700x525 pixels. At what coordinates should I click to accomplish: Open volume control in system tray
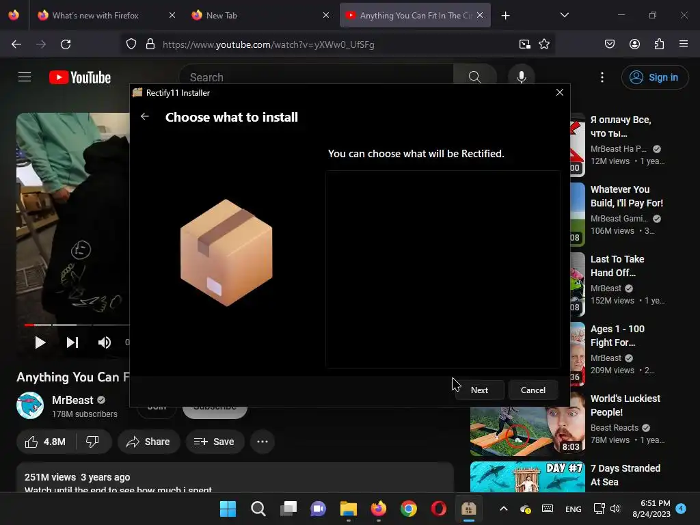(615, 509)
